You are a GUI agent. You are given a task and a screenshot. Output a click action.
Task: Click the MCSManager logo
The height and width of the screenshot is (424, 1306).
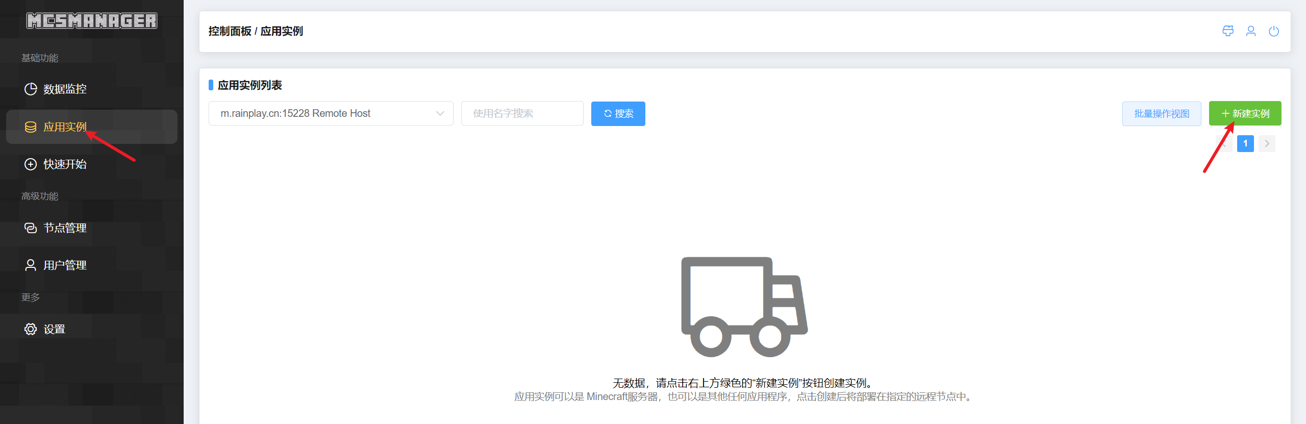[x=92, y=20]
